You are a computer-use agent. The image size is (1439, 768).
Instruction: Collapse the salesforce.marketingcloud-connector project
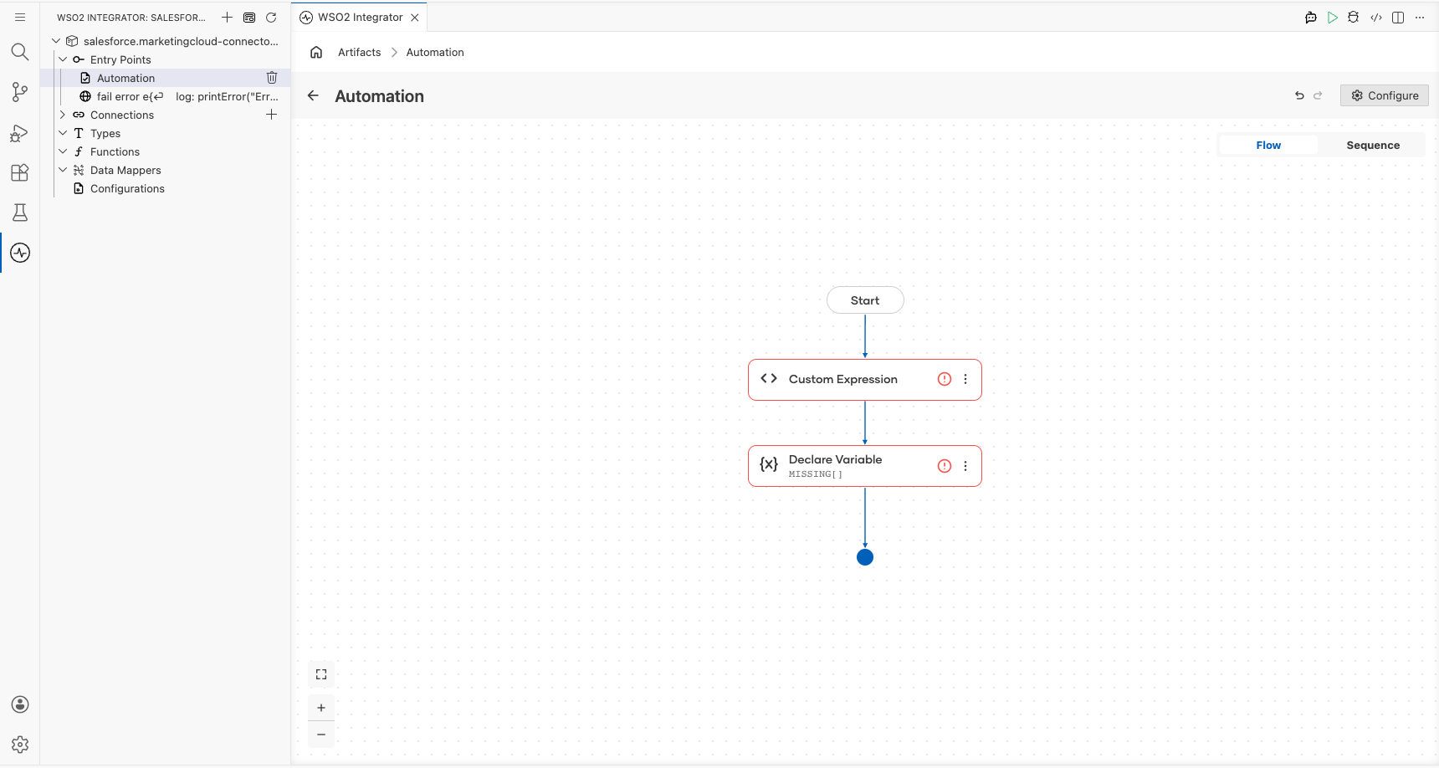(x=56, y=41)
